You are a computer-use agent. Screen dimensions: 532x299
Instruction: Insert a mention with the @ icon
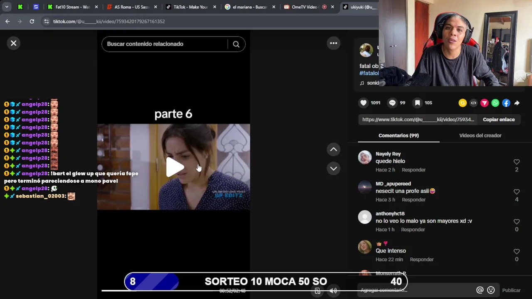[480, 290]
